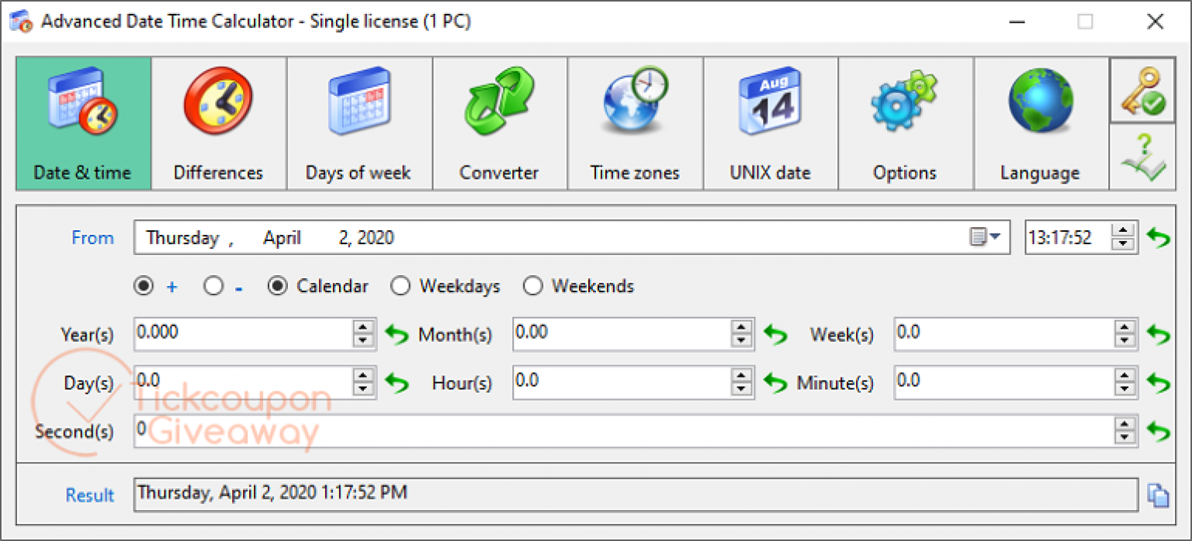This screenshot has width=1192, height=541.
Task: Switch to the Time zones tab
Action: (x=635, y=122)
